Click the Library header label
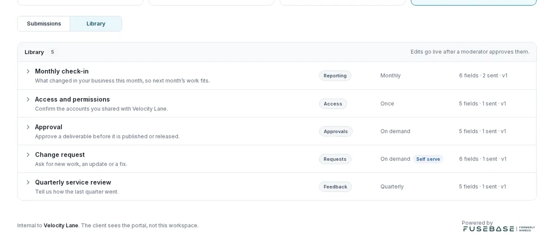 pyautogui.click(x=34, y=52)
